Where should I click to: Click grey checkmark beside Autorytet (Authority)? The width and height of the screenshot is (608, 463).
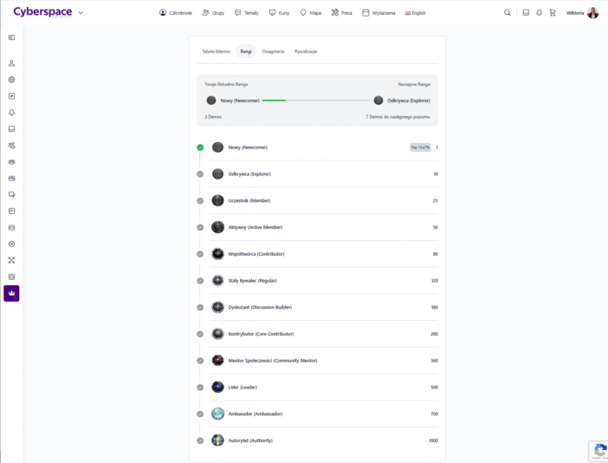point(200,440)
